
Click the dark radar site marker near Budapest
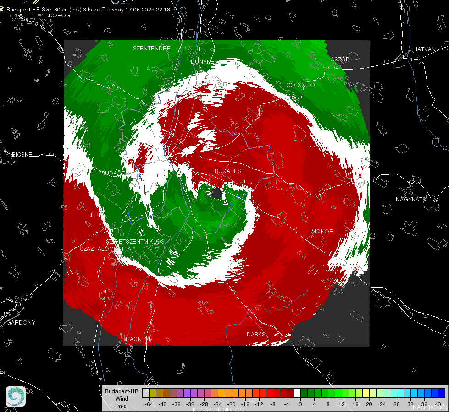tap(217, 194)
